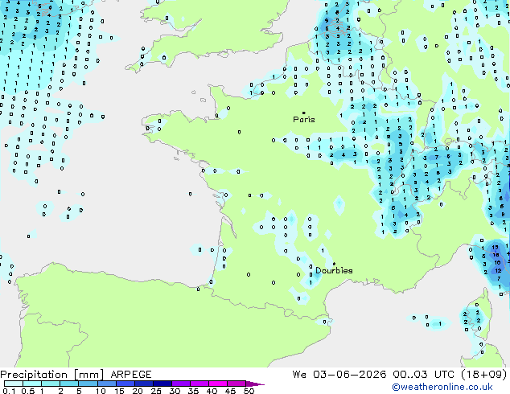The height and width of the screenshot is (394, 510).
Task: Click the legend label 50
Action: [249, 391]
